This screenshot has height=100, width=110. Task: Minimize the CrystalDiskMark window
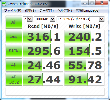85,3
